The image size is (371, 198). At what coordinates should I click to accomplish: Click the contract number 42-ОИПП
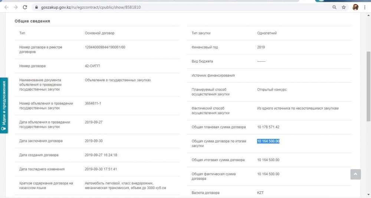92,66
